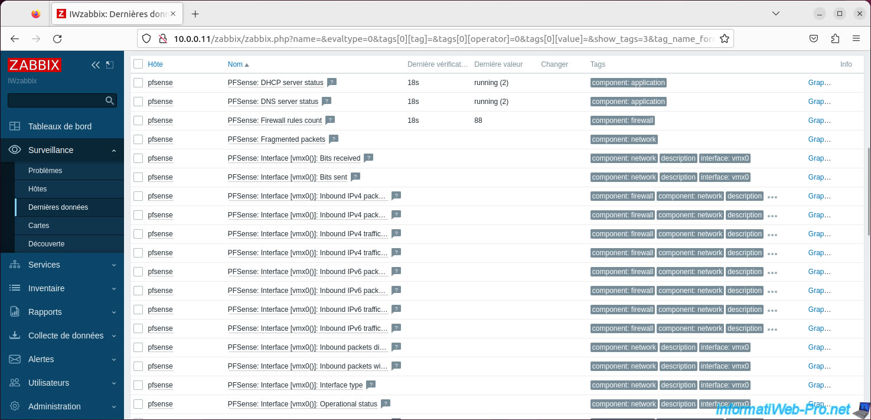Check the Operational status row checkbox
Viewport: 871px width, 420px height.
[x=138, y=404]
